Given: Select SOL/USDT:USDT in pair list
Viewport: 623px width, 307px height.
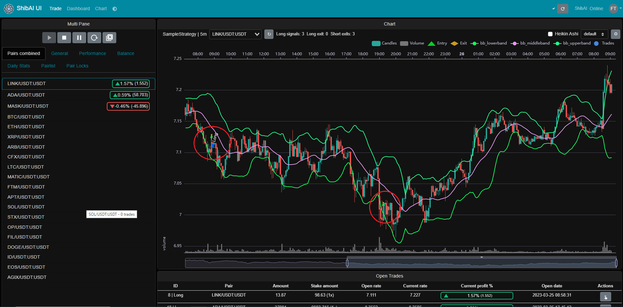Looking at the screenshot, I should [x=78, y=207].
